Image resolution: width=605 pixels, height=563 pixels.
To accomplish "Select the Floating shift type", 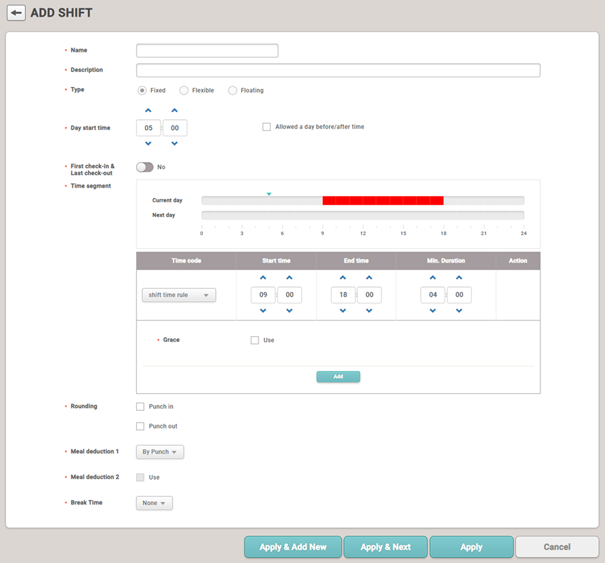I will (232, 90).
